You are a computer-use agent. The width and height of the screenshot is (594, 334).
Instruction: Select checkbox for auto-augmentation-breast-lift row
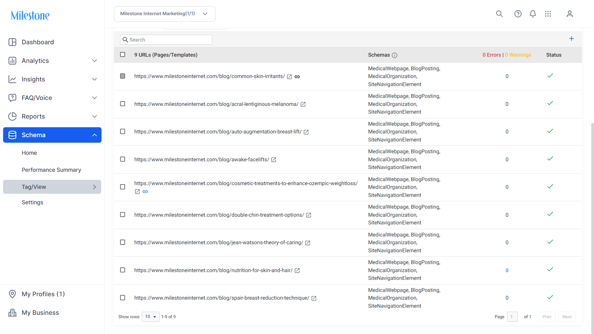click(123, 132)
